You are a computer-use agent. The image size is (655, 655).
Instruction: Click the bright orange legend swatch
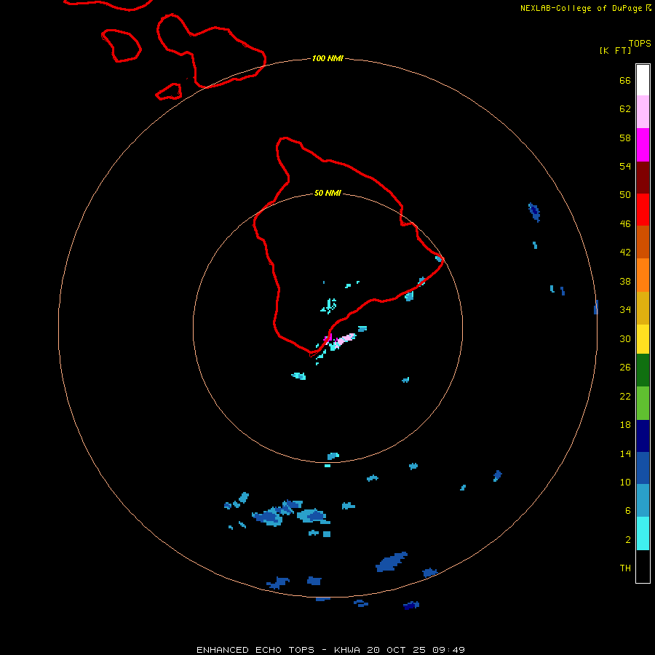click(643, 275)
